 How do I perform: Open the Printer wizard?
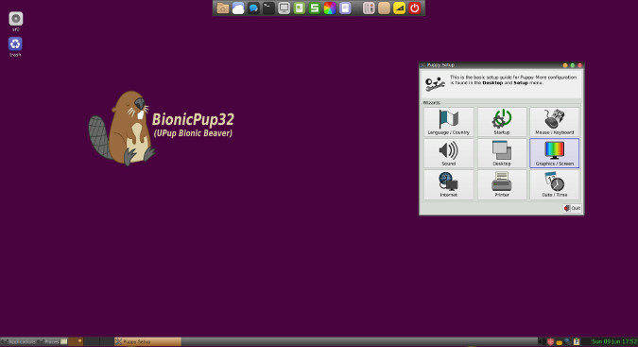[x=502, y=184]
